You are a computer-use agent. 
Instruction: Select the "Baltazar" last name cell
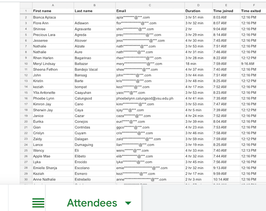click(x=94, y=63)
